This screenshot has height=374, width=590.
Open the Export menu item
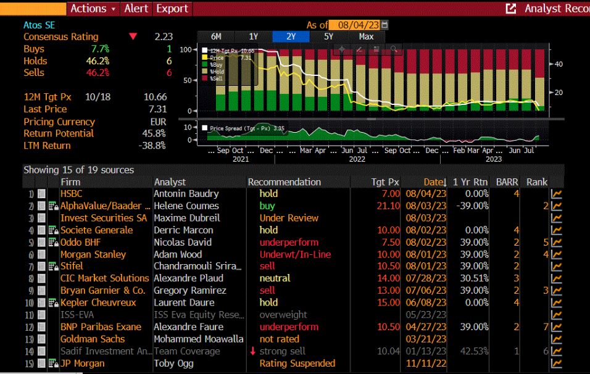pos(172,8)
